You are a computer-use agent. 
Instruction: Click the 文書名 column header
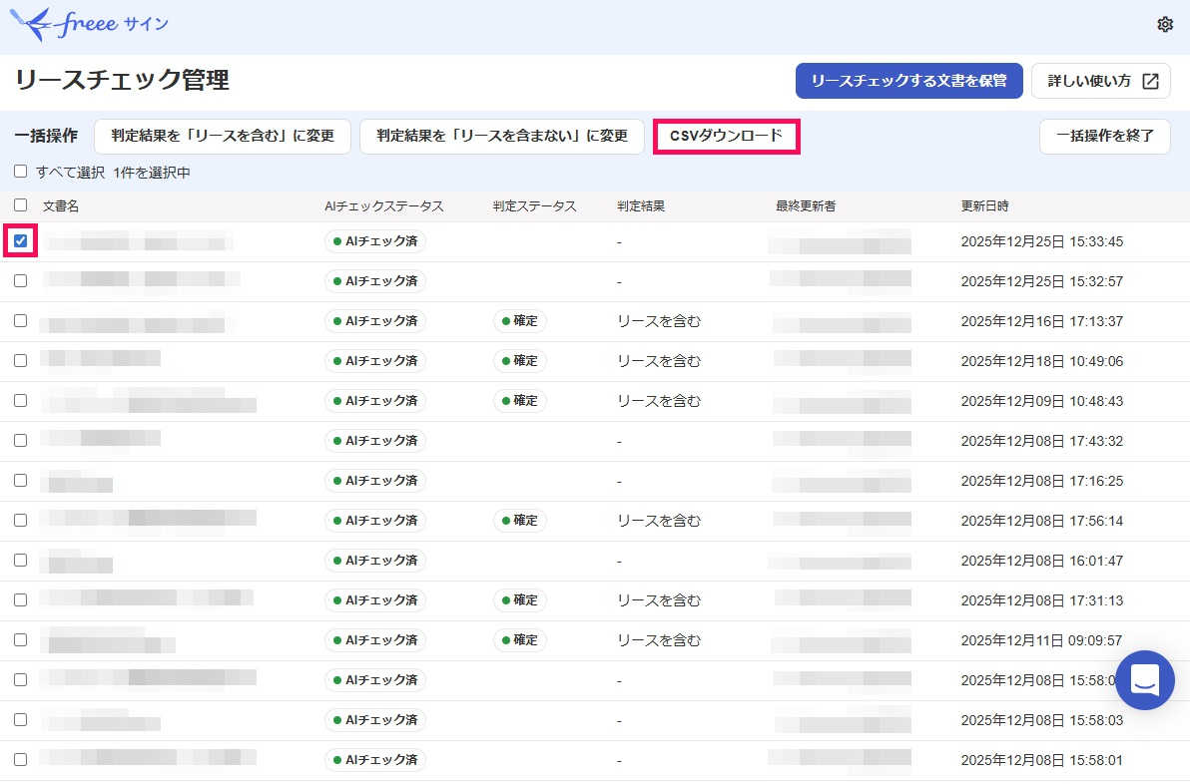61,205
